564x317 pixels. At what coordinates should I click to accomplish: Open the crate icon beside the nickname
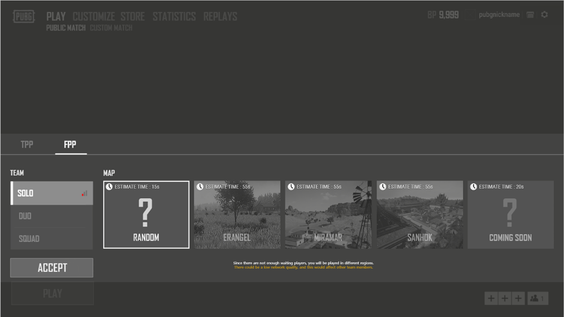click(530, 15)
